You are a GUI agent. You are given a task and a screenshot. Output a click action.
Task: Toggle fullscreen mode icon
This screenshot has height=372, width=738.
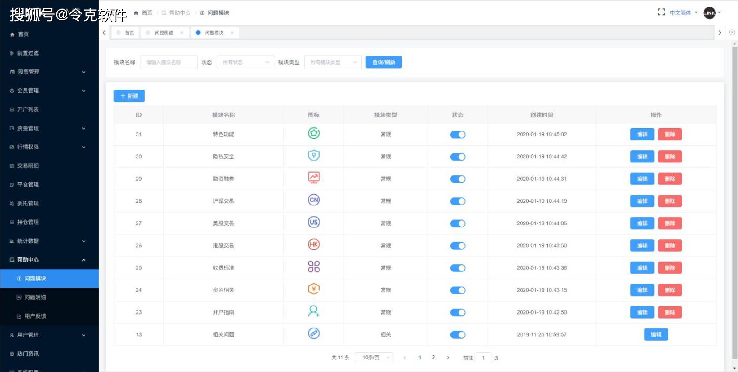[661, 12]
